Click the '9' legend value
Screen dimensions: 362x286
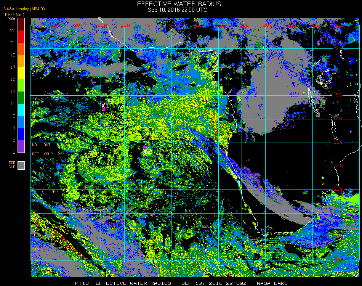[x=14, y=116]
